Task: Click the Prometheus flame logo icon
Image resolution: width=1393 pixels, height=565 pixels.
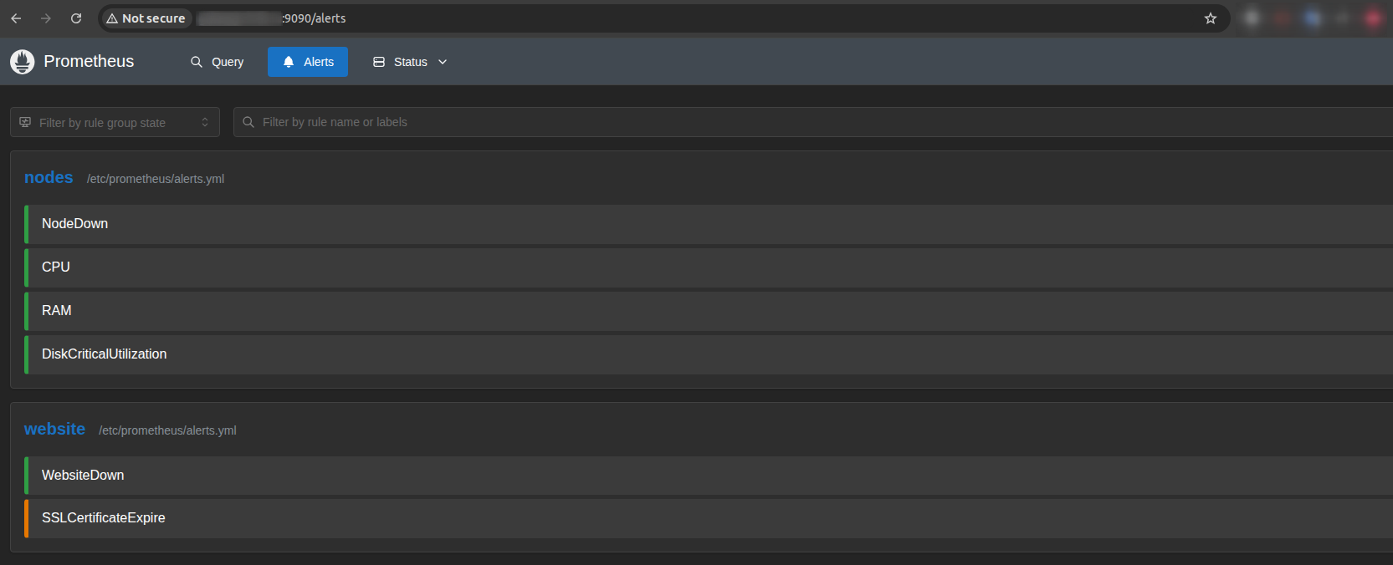Action: click(x=23, y=62)
